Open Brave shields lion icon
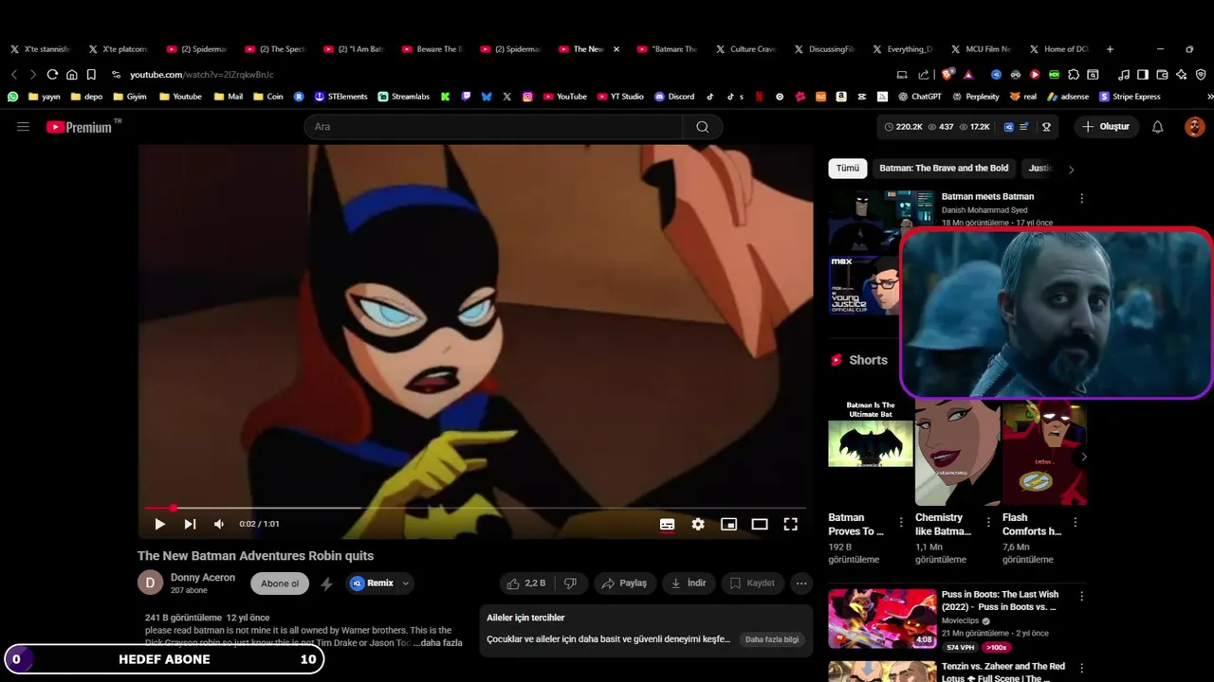 pyautogui.click(x=948, y=75)
